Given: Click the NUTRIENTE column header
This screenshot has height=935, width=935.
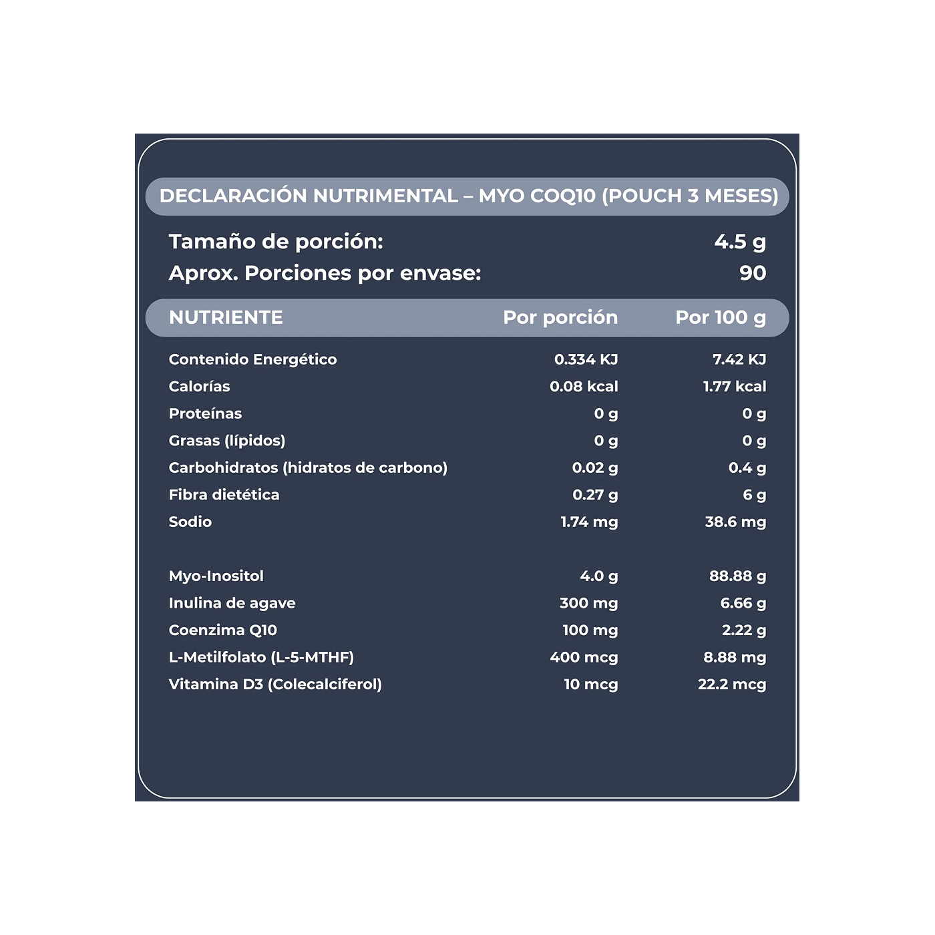Looking at the screenshot, I should pos(226,318).
